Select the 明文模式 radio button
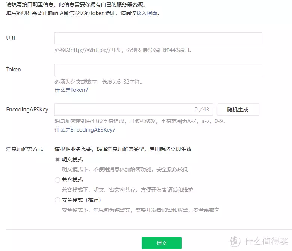292x251 pixels. pyautogui.click(x=57, y=160)
